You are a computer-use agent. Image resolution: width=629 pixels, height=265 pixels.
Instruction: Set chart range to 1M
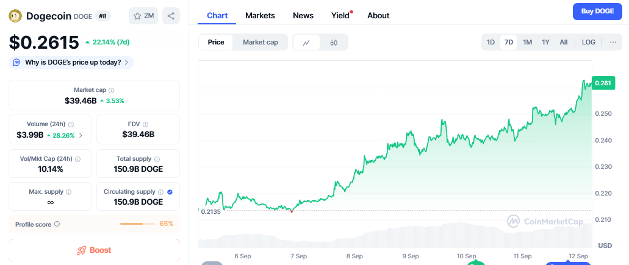pyautogui.click(x=528, y=42)
